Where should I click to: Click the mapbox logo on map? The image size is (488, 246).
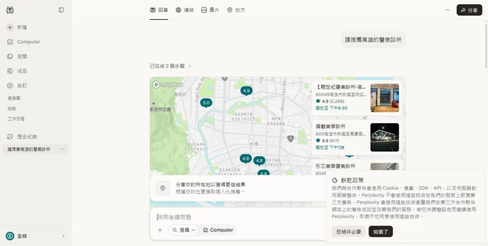pyautogui.click(x=168, y=85)
